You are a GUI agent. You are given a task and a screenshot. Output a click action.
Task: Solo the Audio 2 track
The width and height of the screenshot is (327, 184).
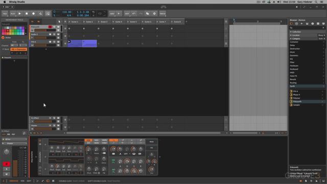point(54,34)
